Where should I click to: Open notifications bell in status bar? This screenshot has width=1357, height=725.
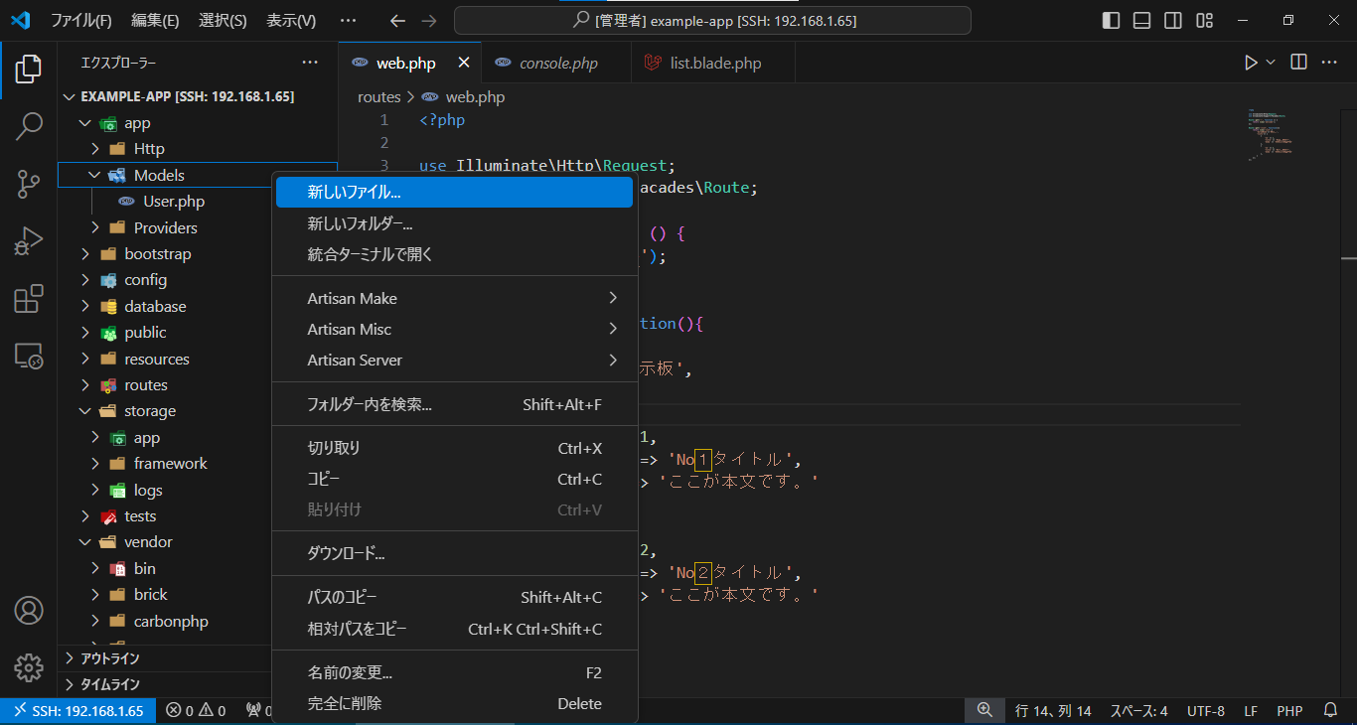[1330, 711]
